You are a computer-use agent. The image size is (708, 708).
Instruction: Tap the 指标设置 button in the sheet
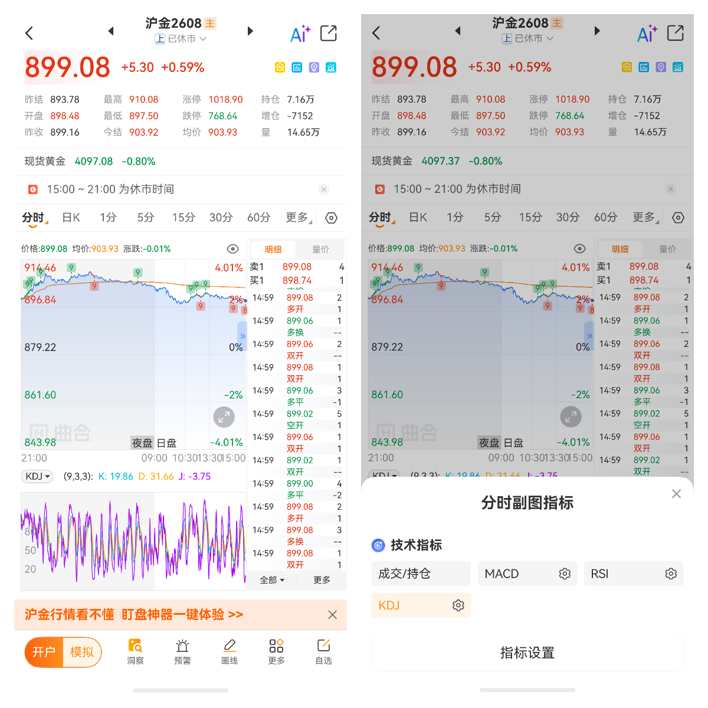pyautogui.click(x=527, y=653)
